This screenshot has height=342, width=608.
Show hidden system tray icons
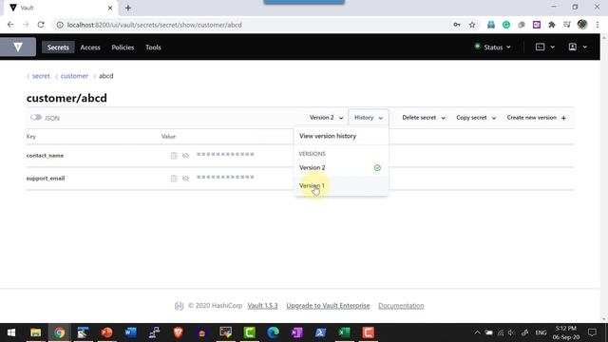[x=477, y=332]
